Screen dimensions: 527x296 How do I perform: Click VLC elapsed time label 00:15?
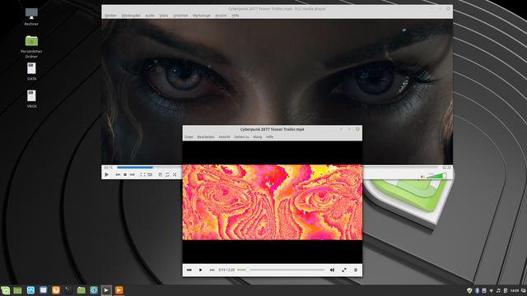108,168
